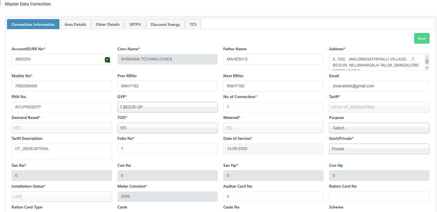
Task: Click the search icon in AccountID field
Action: 107,60
